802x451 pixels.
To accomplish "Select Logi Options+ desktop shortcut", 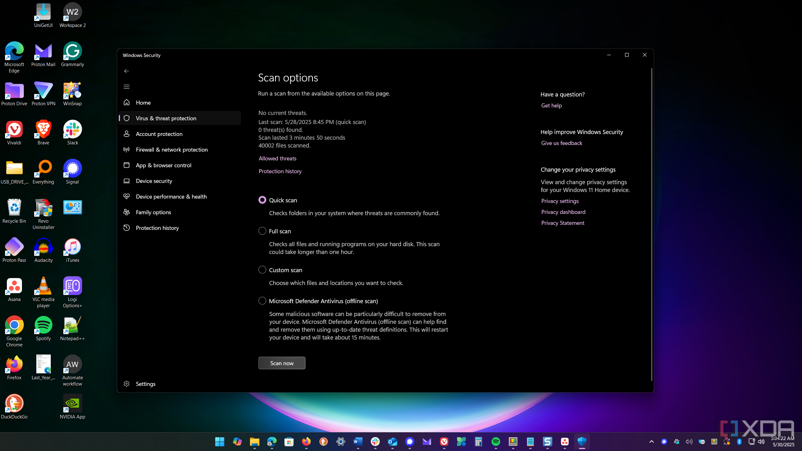I will tap(72, 292).
